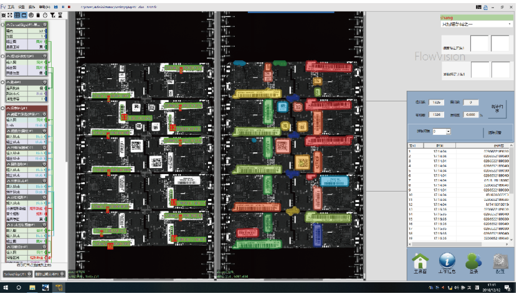Toggle the grid view toolbar icon
The image size is (517, 296).
17,15
